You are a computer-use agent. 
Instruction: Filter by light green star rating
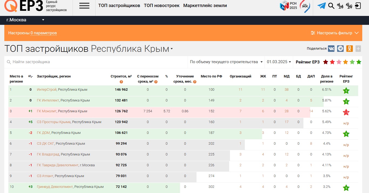352,62
